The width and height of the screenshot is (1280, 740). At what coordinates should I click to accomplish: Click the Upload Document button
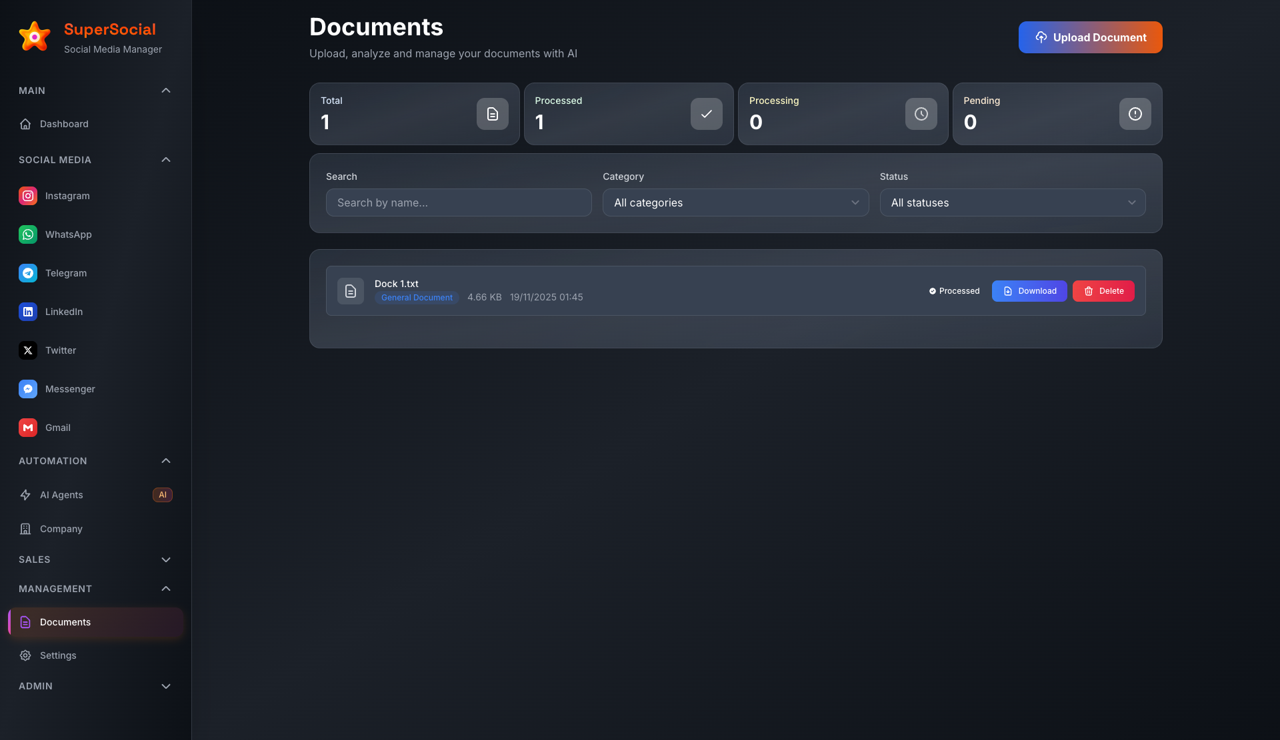pyautogui.click(x=1090, y=37)
